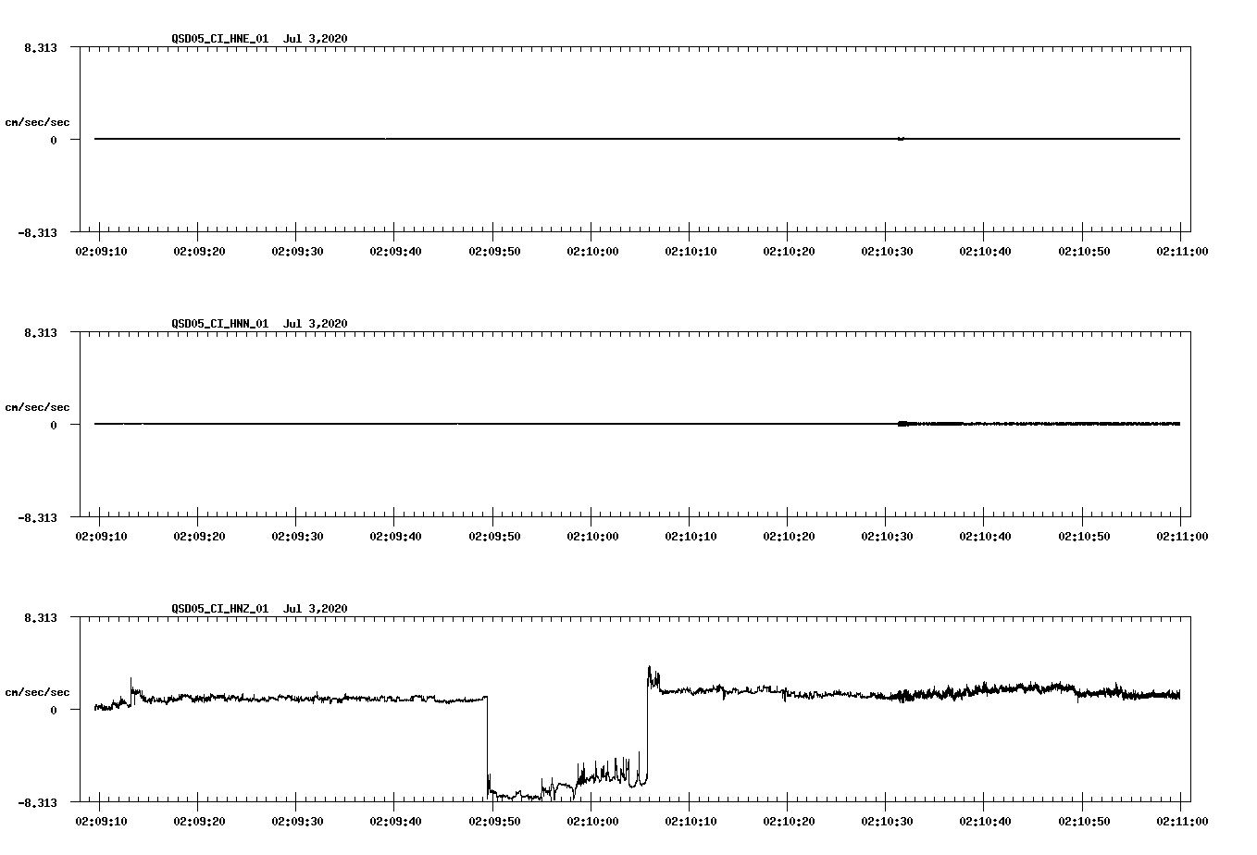Click 02:09:10 time label under HNE chart
1257x855 pixels.
[x=100, y=251]
